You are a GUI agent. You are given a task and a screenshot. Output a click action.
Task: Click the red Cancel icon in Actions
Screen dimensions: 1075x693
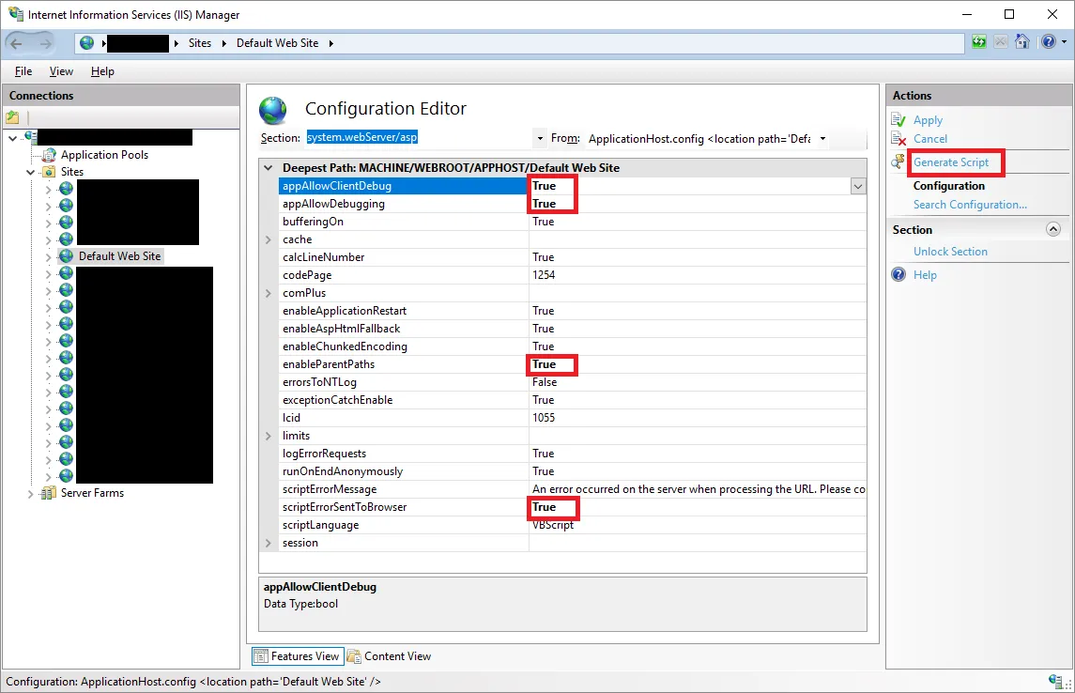[x=898, y=138]
